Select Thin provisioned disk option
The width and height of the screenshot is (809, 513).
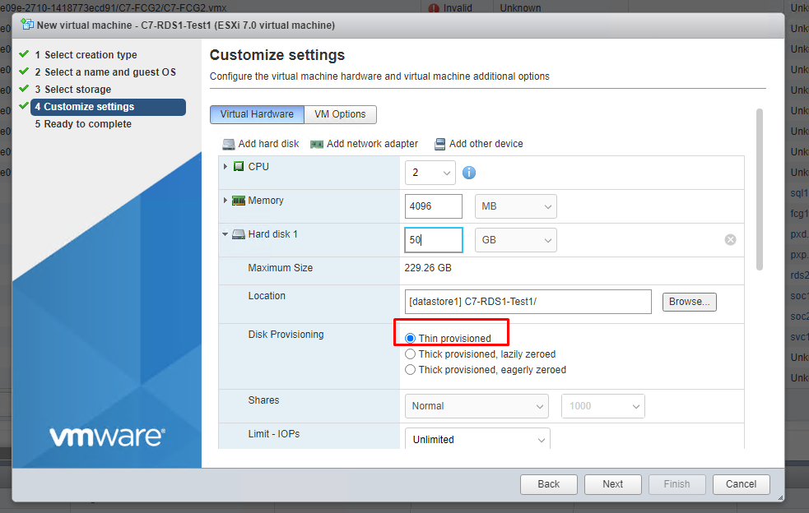click(411, 339)
